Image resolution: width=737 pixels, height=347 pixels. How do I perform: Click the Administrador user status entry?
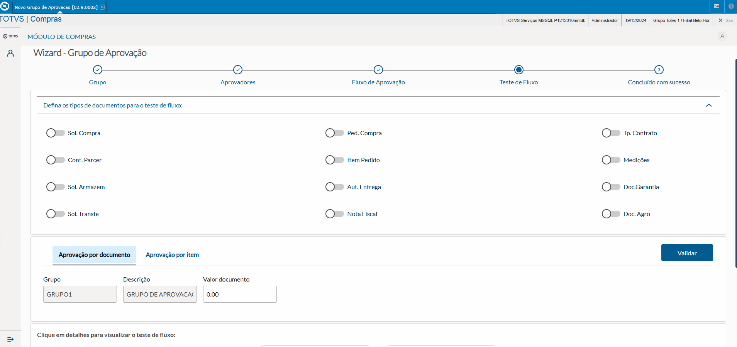point(605,20)
